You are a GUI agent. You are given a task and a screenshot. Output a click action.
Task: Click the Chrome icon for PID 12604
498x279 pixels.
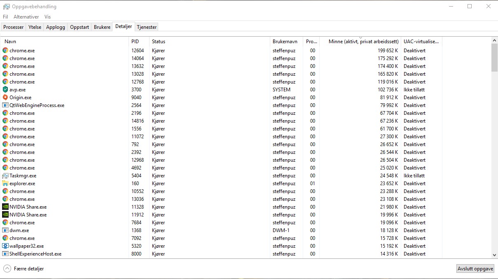5,50
